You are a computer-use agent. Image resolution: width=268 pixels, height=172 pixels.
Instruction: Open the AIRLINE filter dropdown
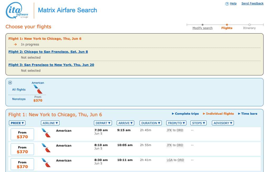point(50,123)
